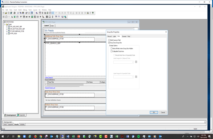The image size is (213, 139).
Task: Switch to Fluid tab in Group Box Properties
Action: click(x=129, y=37)
